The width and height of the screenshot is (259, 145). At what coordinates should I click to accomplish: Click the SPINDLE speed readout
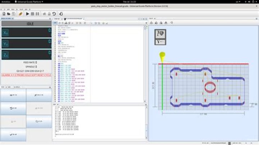[31, 67]
